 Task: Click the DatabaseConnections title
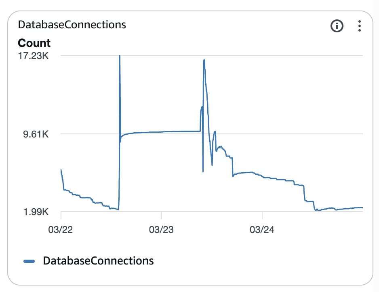(72, 24)
